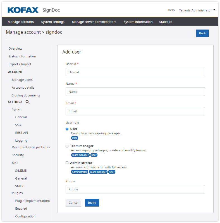Open the Statistics menu item
This screenshot has width=220, height=223.
166,22
